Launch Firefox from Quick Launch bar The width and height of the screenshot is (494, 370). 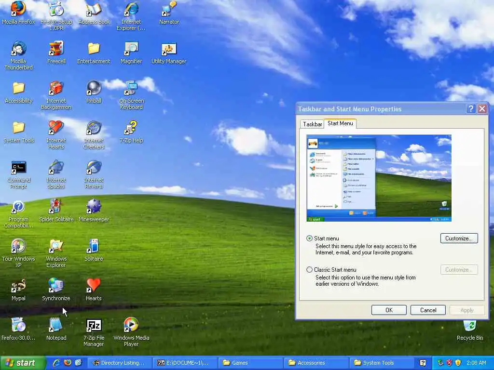(x=68, y=363)
